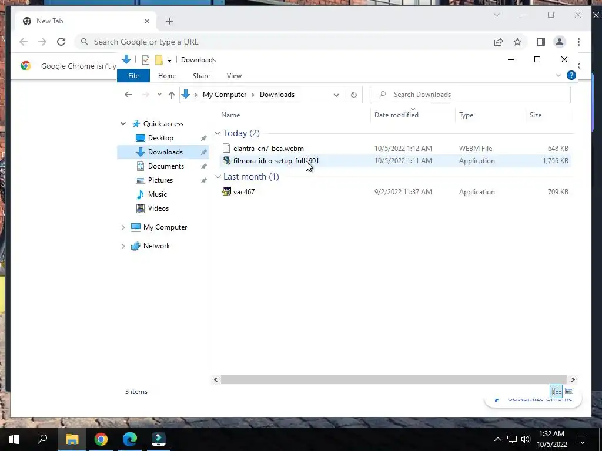Click into the Search Downloads field
Viewport: 602px width, 451px height.
[x=470, y=95]
